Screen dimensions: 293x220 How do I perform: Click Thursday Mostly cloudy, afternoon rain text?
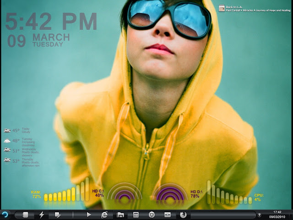[31, 162]
